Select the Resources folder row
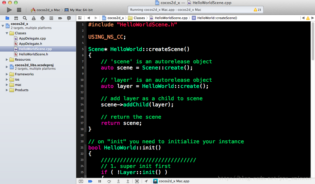The height and width of the screenshot is (184, 315). point(38,59)
